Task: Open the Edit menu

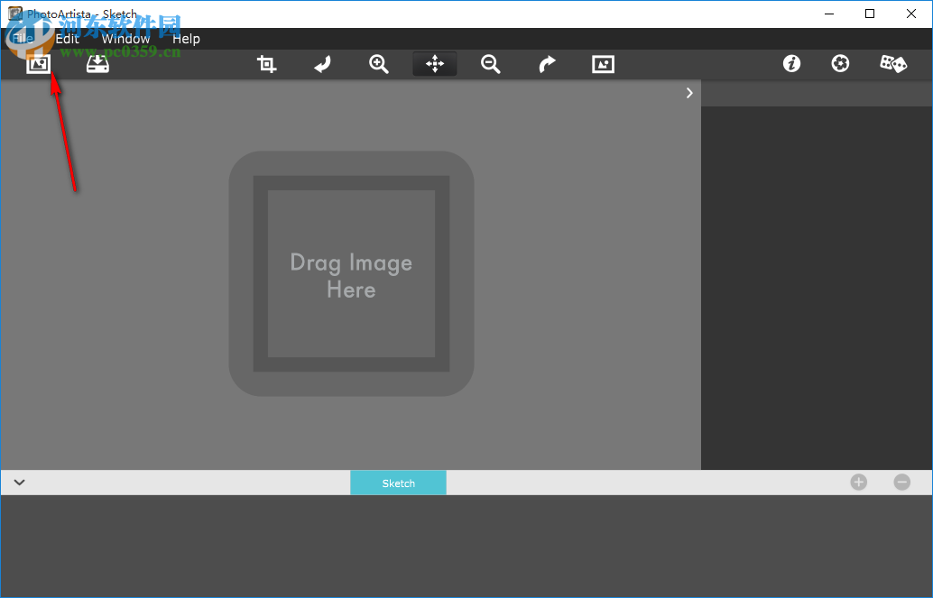Action: pyautogui.click(x=68, y=39)
